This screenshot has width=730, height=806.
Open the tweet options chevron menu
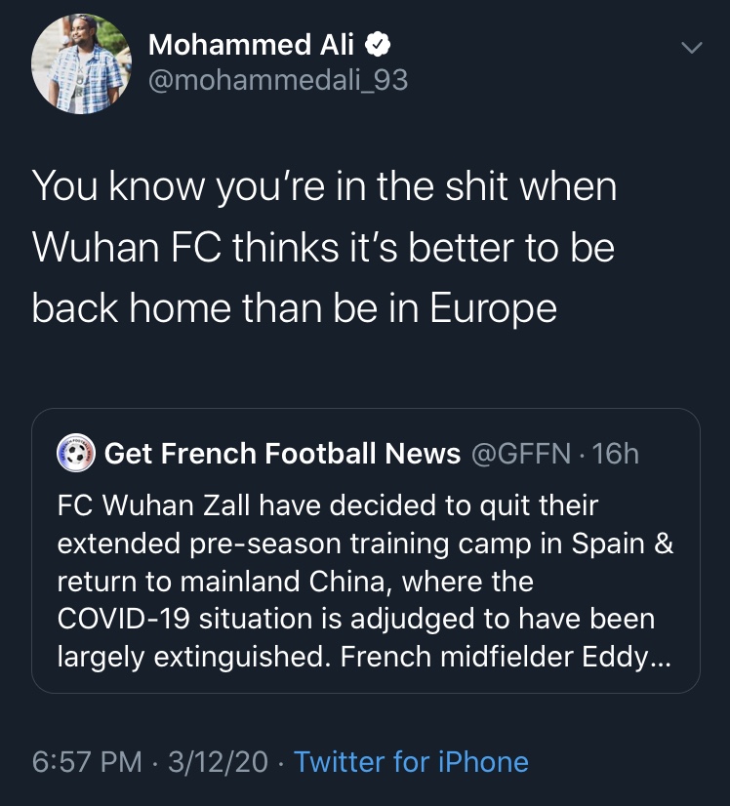tap(691, 47)
